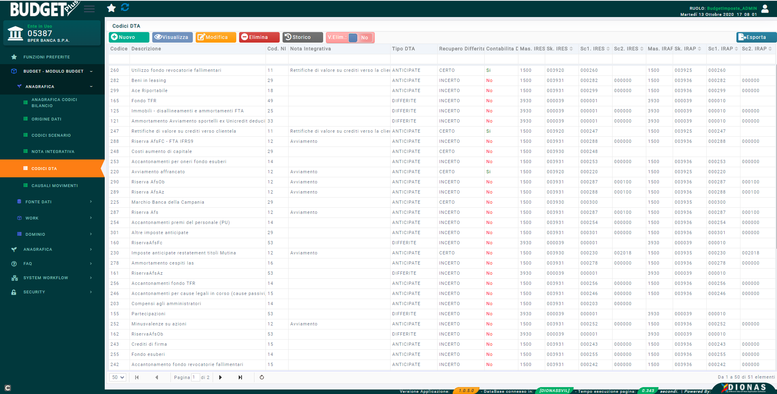Expand the Work menu
777x394 pixels.
[x=53, y=218]
